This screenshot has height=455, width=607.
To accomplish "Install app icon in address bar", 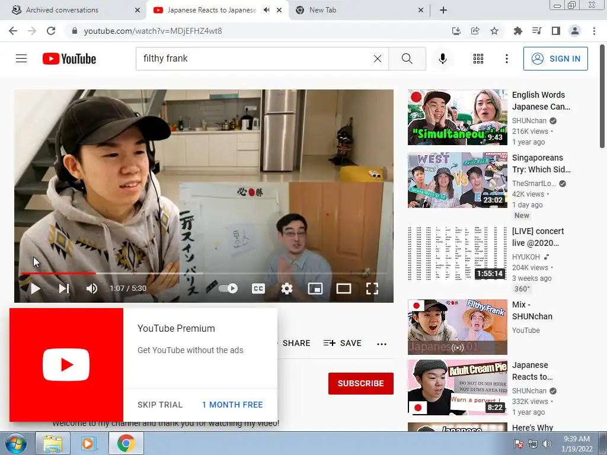I will coord(456,31).
